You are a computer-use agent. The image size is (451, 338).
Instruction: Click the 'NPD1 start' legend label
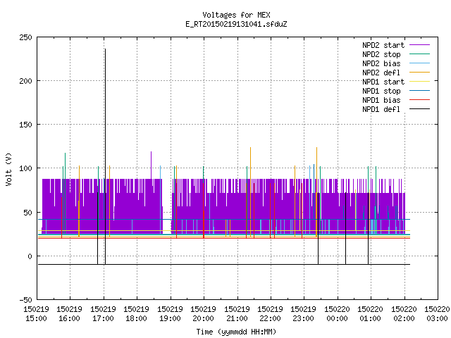383,82
